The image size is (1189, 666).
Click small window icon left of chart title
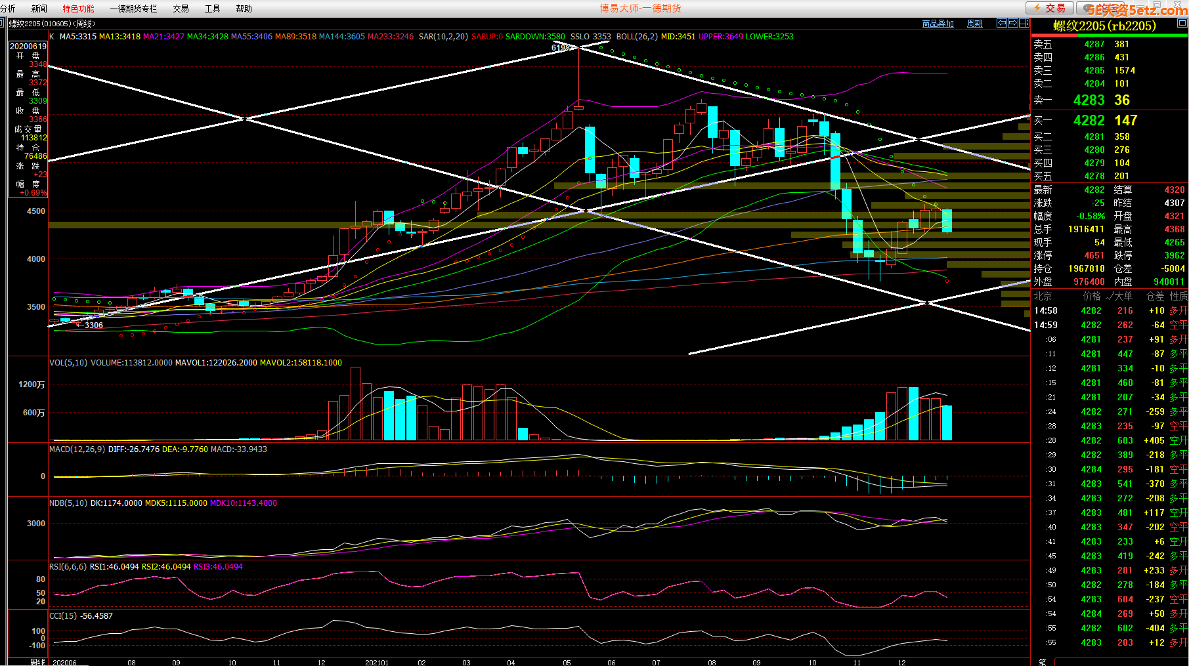[3, 23]
